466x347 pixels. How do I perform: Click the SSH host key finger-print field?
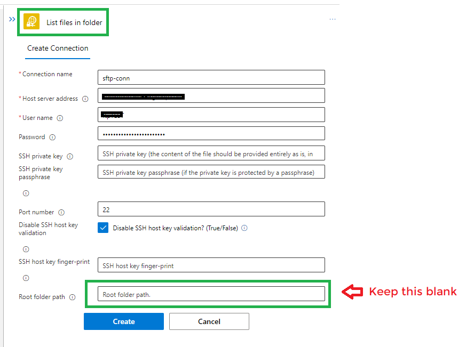[211, 265]
